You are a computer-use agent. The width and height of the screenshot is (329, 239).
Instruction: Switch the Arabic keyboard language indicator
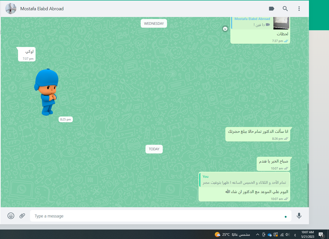(x=295, y=235)
